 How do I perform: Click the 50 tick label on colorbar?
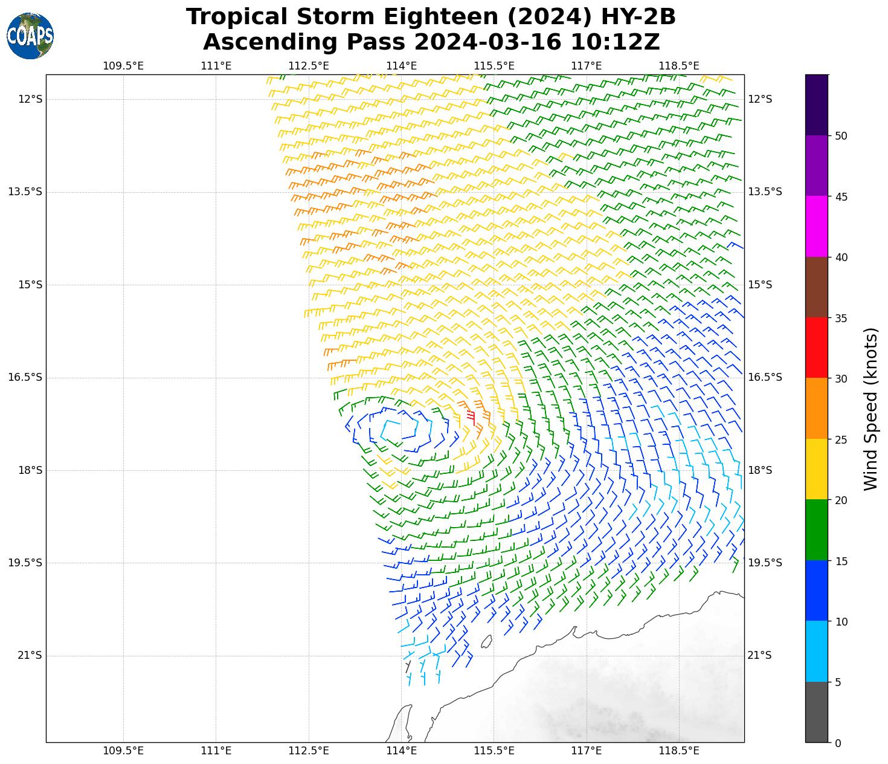click(x=840, y=135)
